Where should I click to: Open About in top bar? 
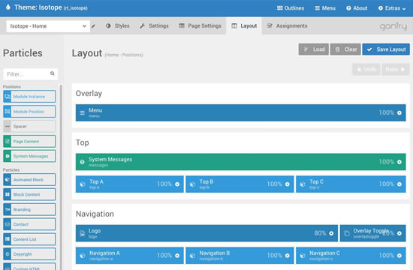point(357,8)
